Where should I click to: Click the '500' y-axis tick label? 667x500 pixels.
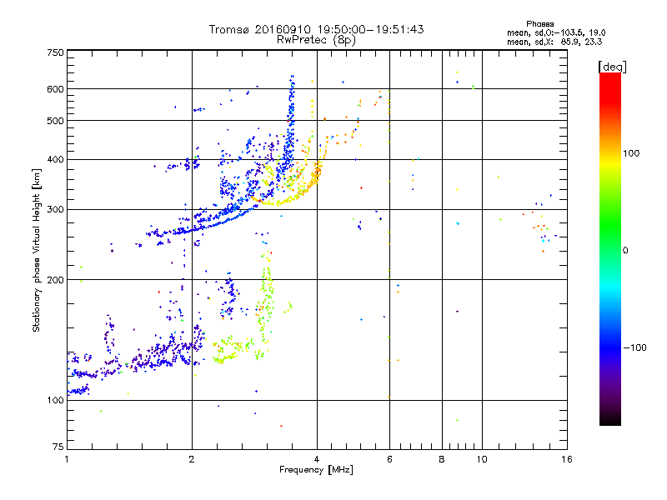(55, 121)
